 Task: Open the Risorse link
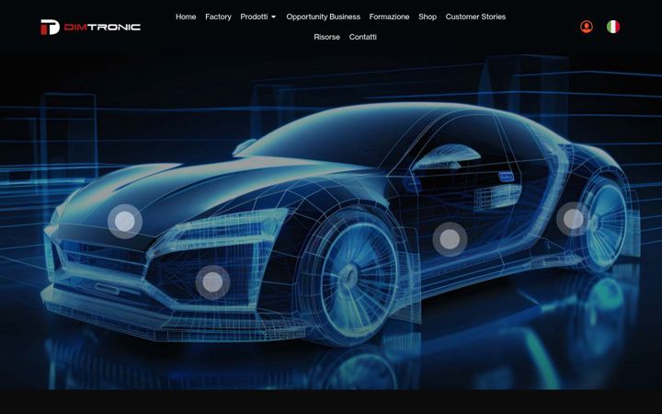click(326, 37)
